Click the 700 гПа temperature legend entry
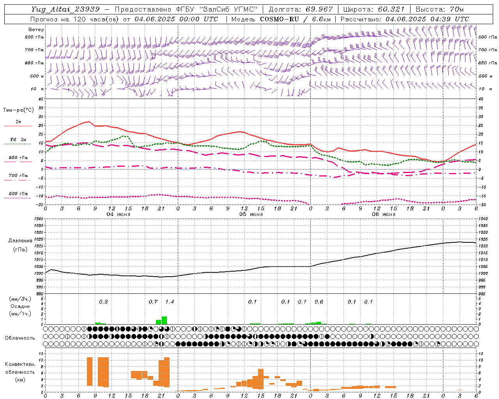The image size is (499, 399). [x=18, y=175]
